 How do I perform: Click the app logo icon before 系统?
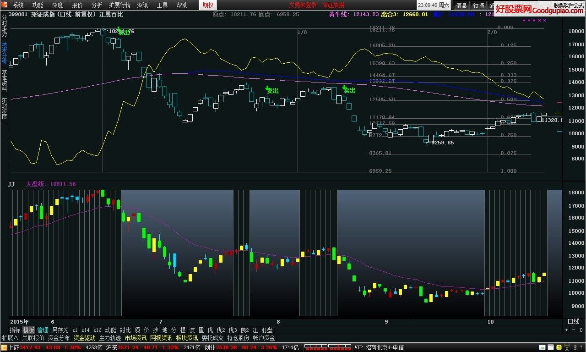click(5, 5)
